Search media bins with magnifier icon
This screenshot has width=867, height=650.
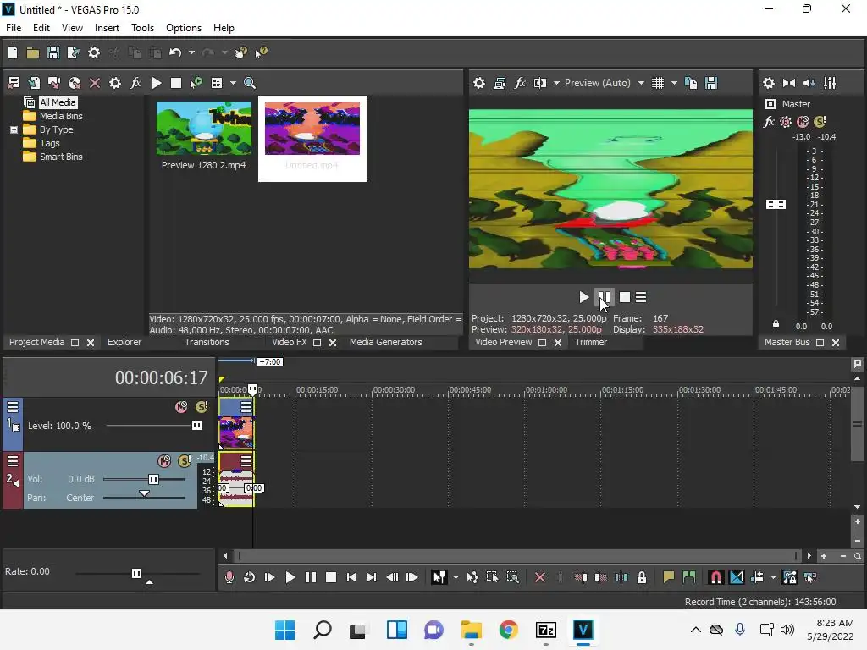250,83
